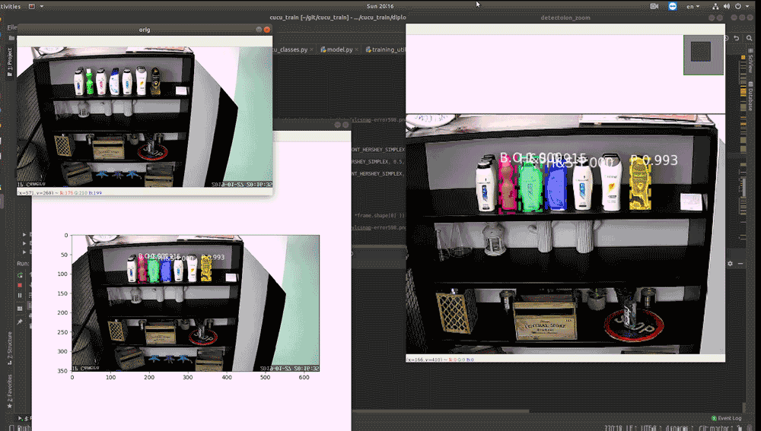Viewport: 761px width, 431px height.
Task: Open the Event Log panel
Action: tap(725, 418)
